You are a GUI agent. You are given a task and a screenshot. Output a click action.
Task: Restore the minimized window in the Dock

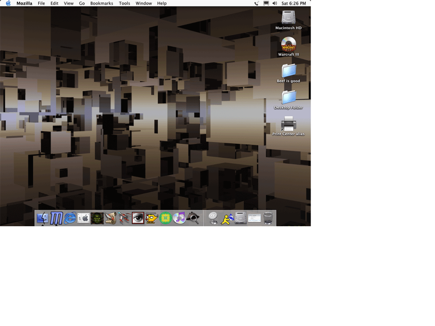254,218
